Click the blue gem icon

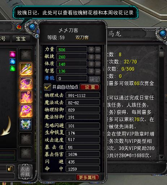(x=13, y=61)
